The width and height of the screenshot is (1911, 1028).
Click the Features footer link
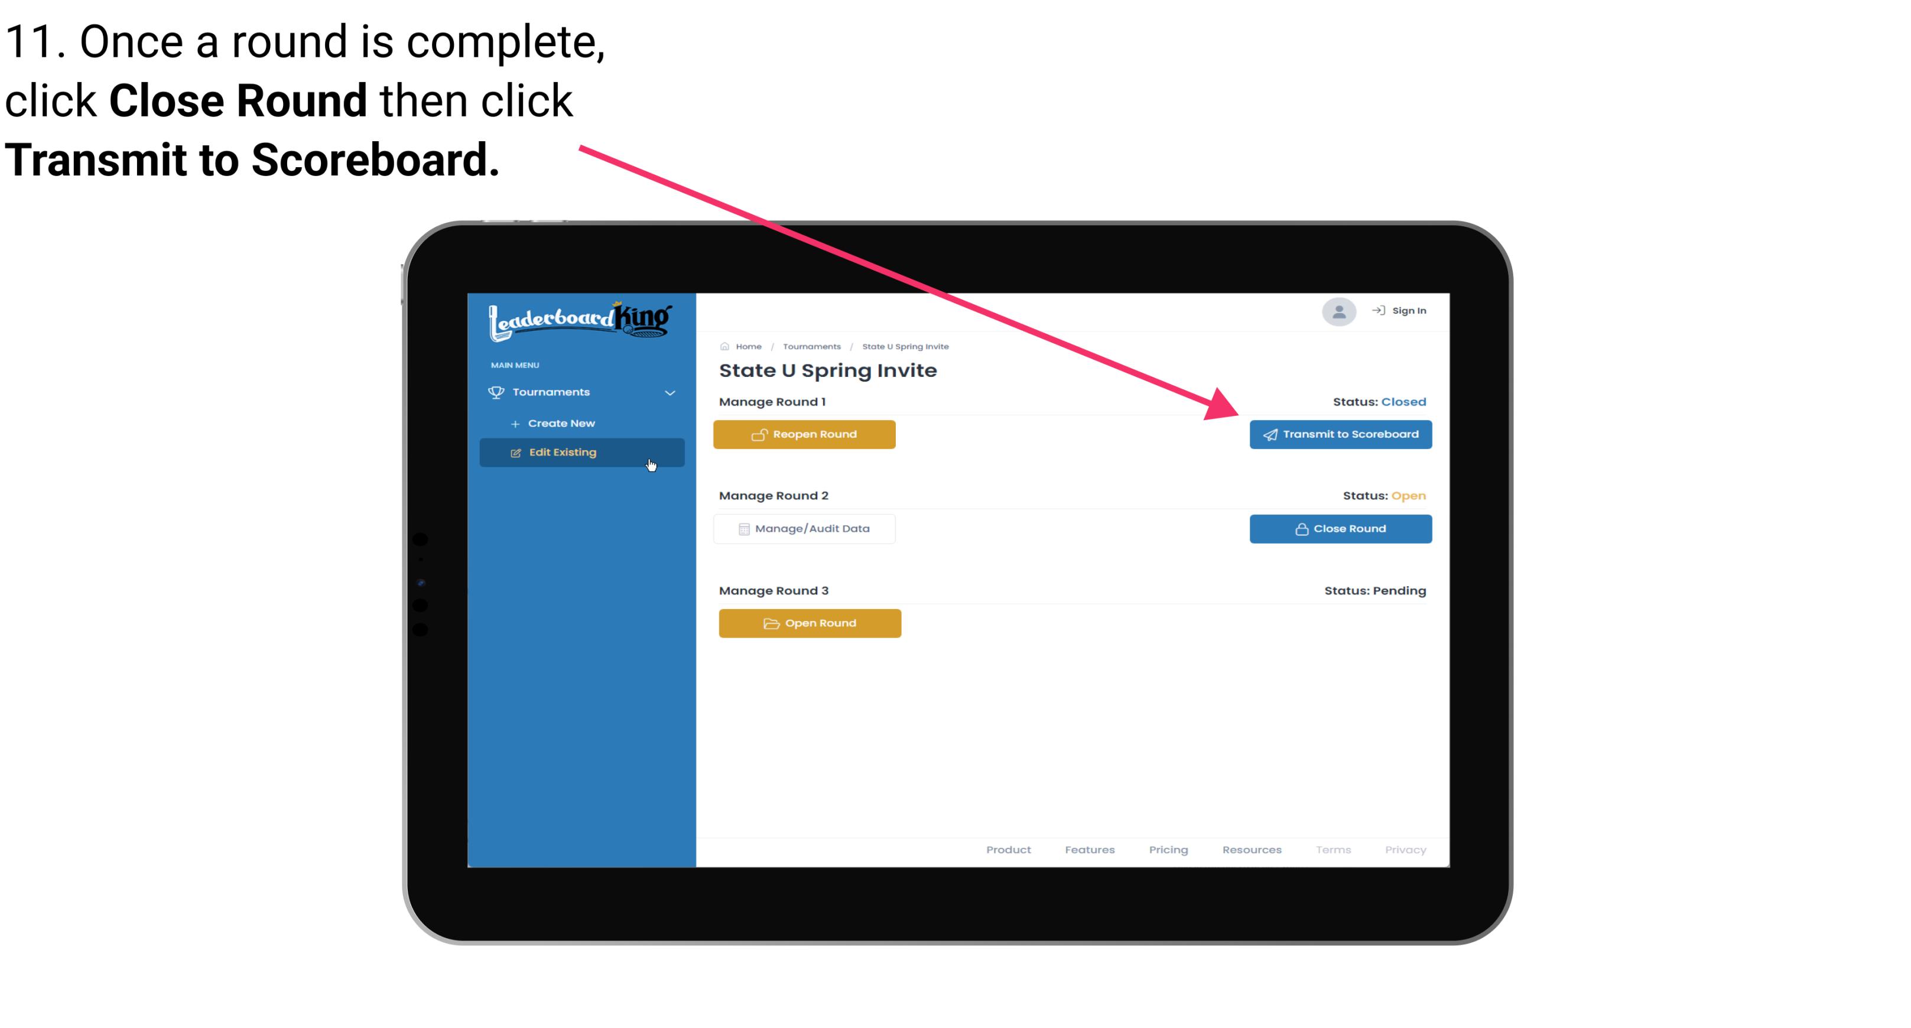pyautogui.click(x=1090, y=850)
